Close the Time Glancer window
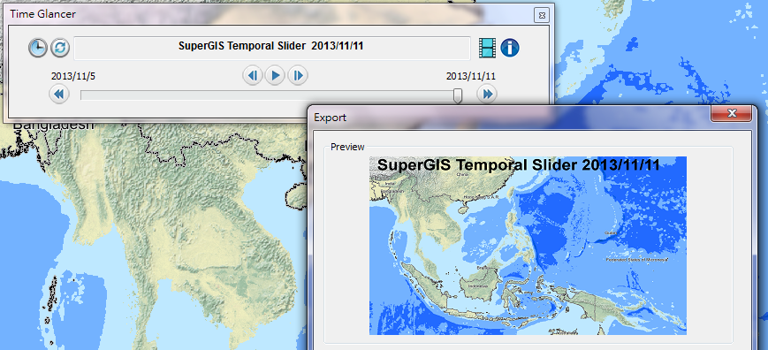 (541, 15)
